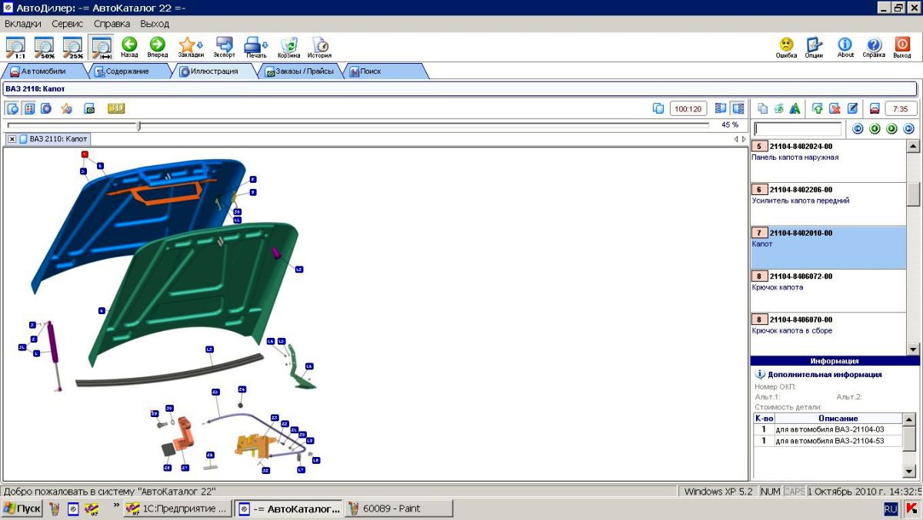Click the green refresh part icon
The width and height of the screenshot is (923, 520).
click(779, 108)
